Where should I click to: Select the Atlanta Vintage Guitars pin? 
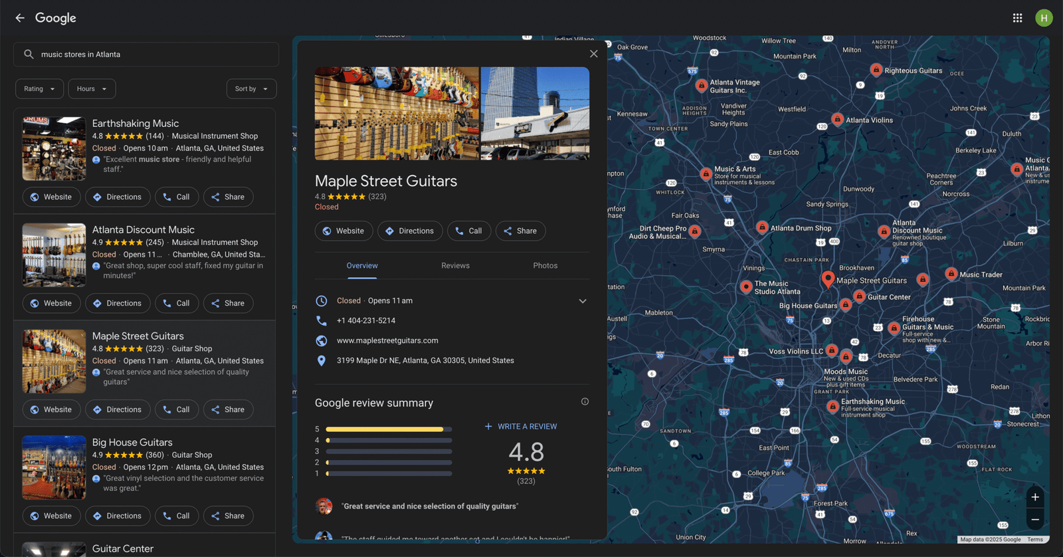pos(702,86)
